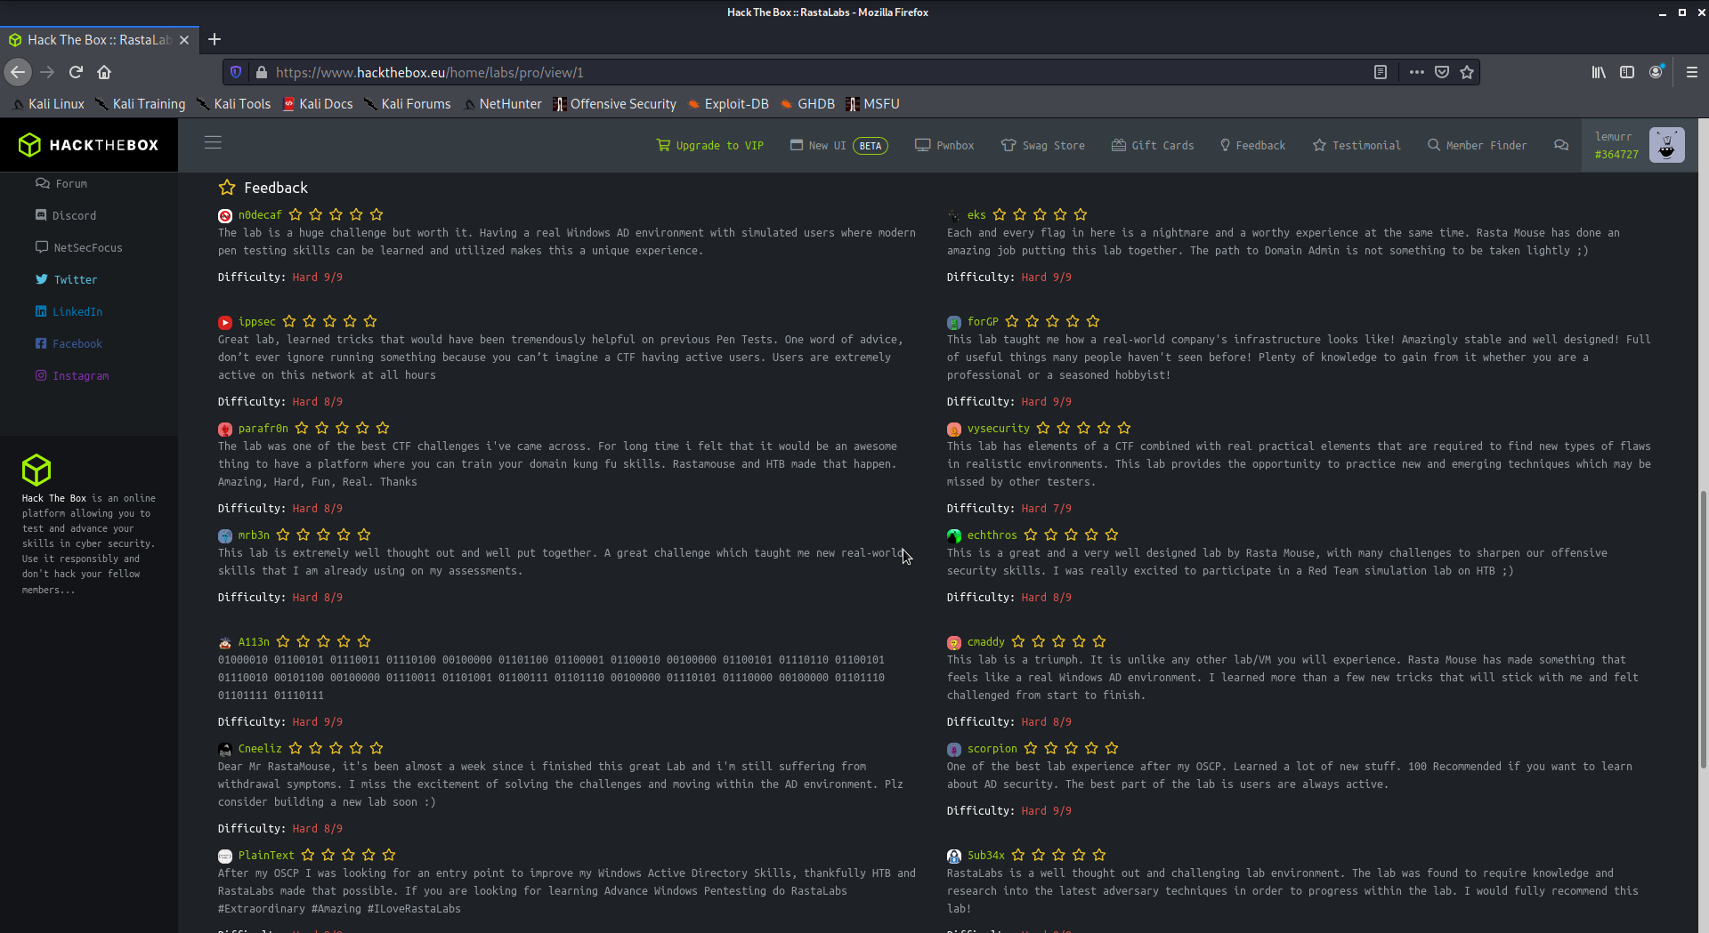1709x933 pixels.
Task: Open eks's profile
Action: click(x=976, y=215)
